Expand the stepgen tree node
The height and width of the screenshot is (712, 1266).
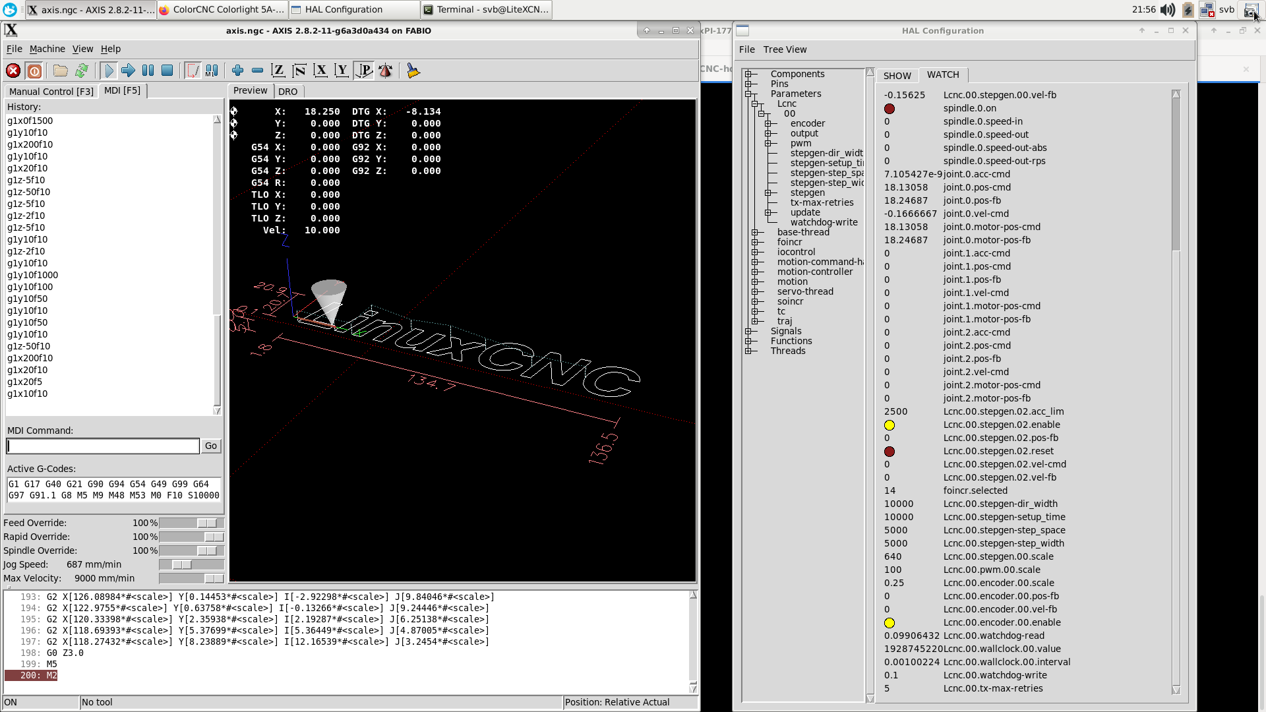click(768, 193)
